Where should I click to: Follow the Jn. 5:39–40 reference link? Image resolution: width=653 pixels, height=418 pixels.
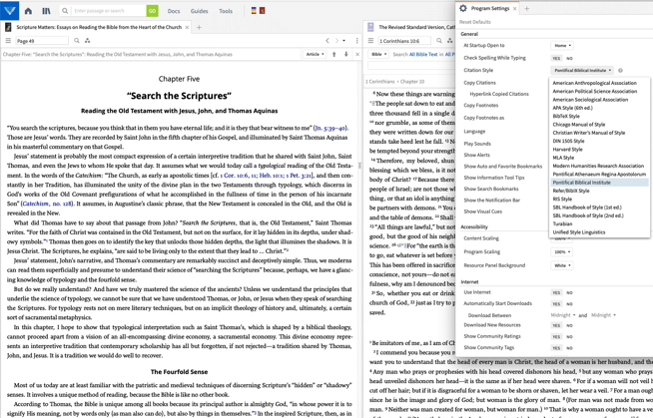pos(330,128)
